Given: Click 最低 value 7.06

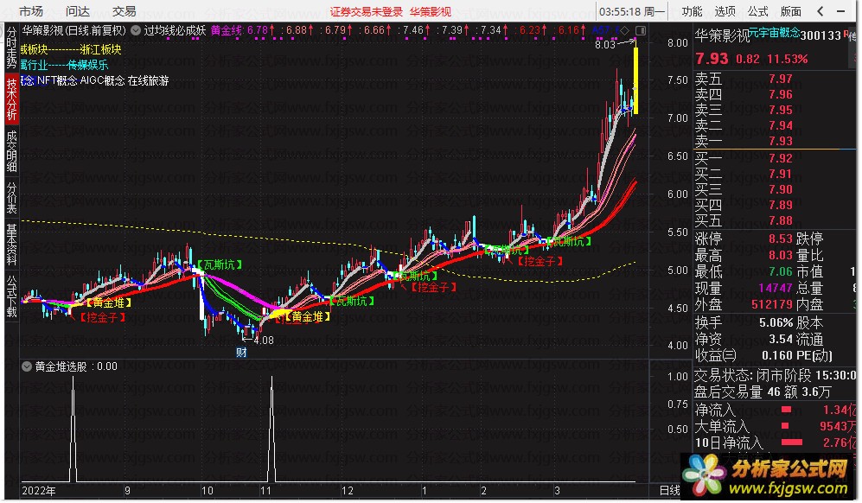Looking at the screenshot, I should [x=781, y=271].
